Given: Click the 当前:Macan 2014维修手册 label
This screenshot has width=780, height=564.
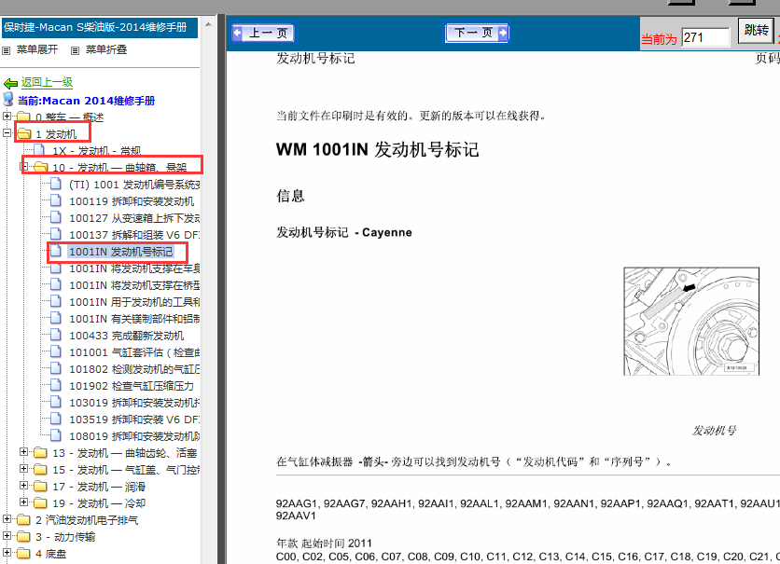Looking at the screenshot, I should click(87, 101).
